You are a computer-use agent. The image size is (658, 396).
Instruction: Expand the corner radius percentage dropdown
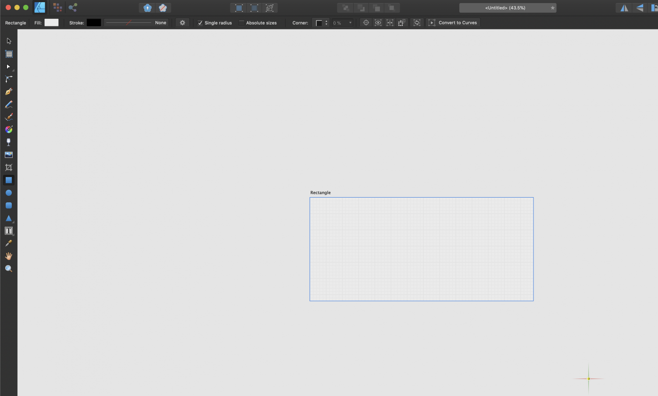(x=350, y=23)
